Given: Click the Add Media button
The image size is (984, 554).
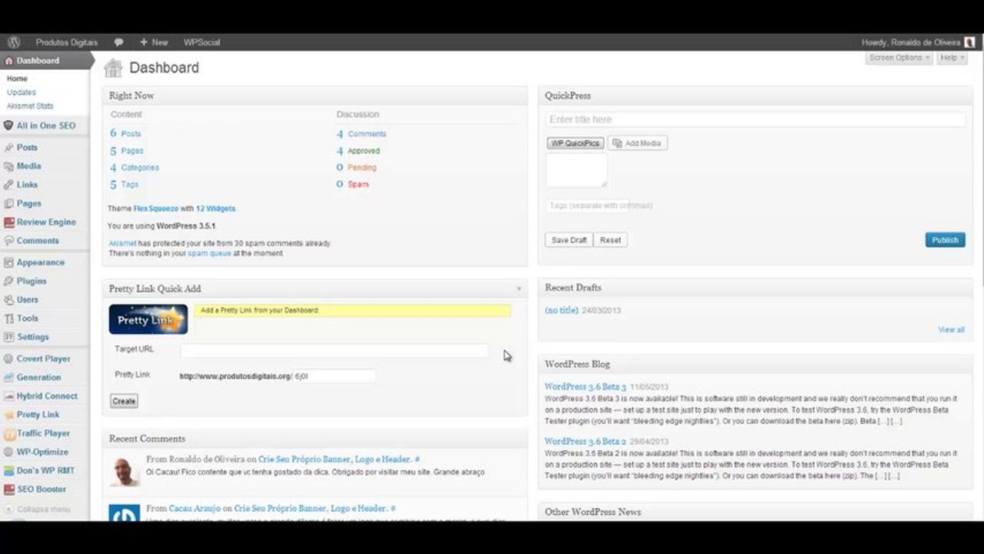Looking at the screenshot, I should (x=638, y=143).
